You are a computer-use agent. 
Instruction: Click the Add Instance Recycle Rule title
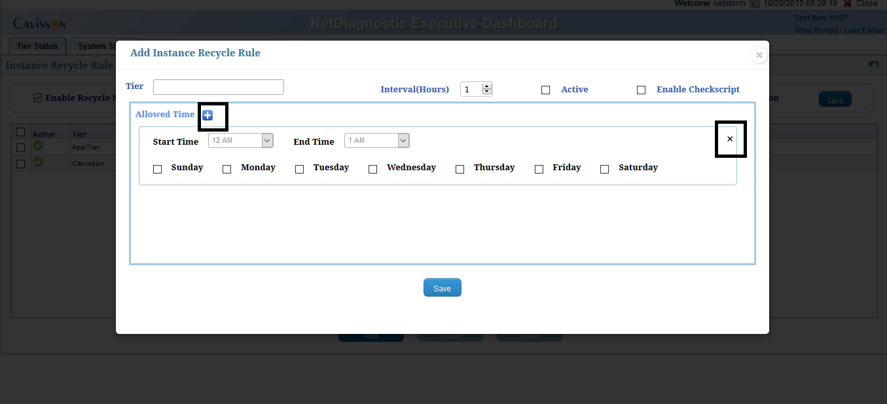coord(195,53)
